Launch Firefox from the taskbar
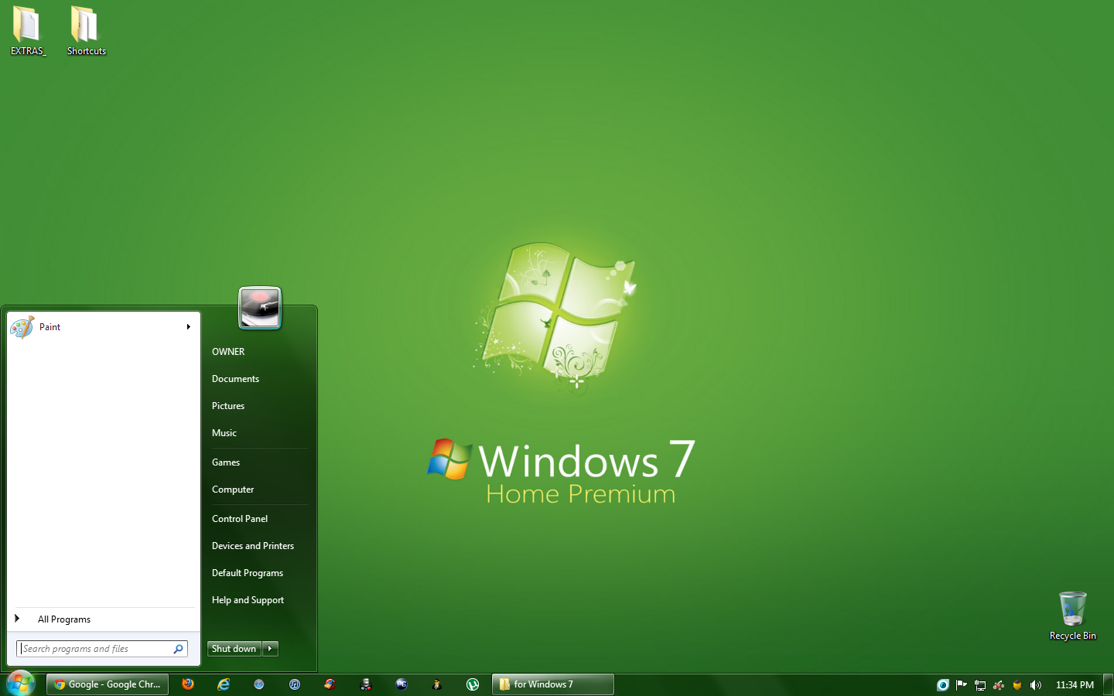 (x=187, y=684)
